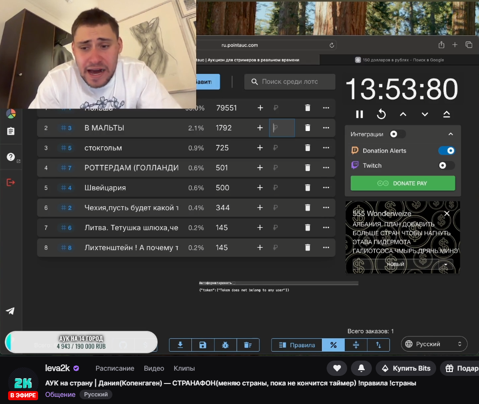
Task: Toggle the Интеграции master switch
Action: [x=398, y=134]
